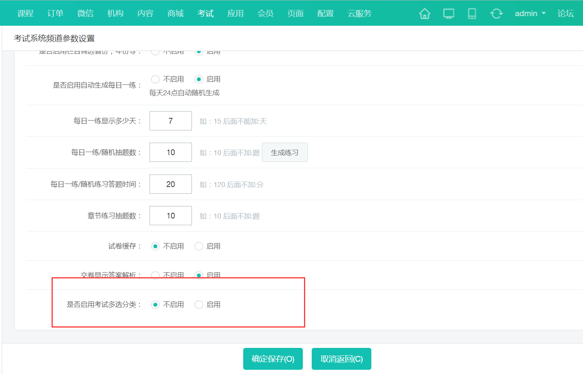
Task: Cancel via 取消返回(C) button
Action: [341, 359]
